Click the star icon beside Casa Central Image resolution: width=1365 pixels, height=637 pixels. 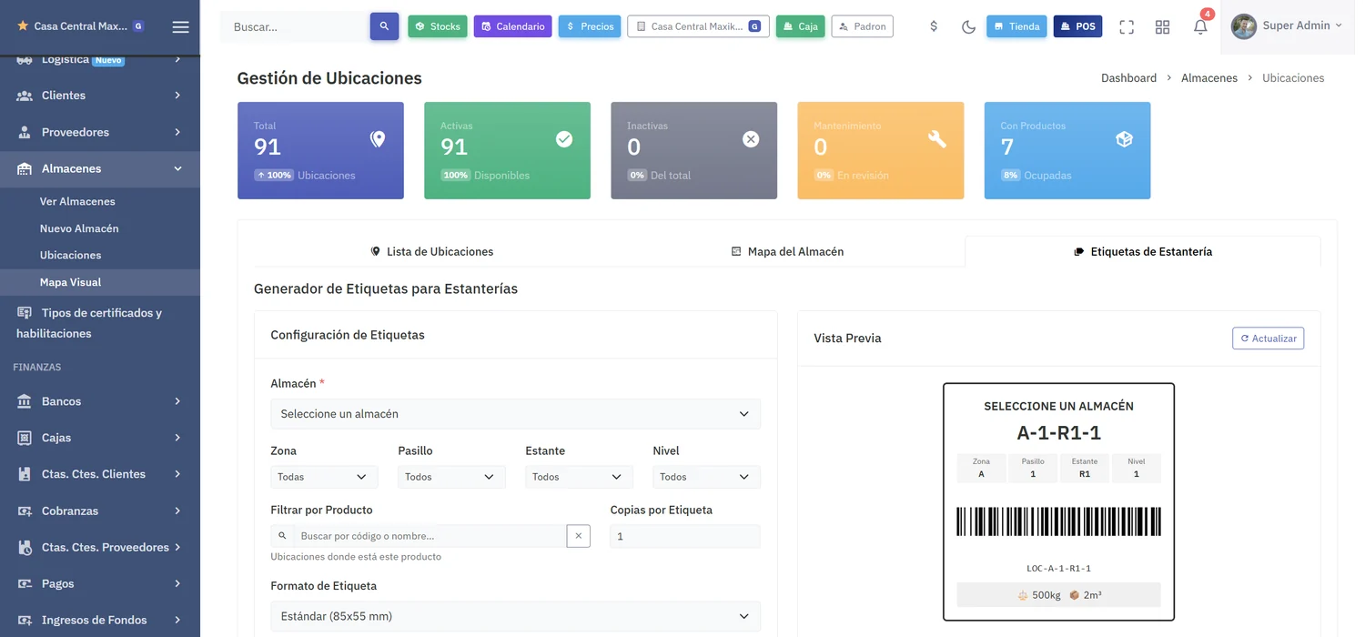[x=23, y=25]
